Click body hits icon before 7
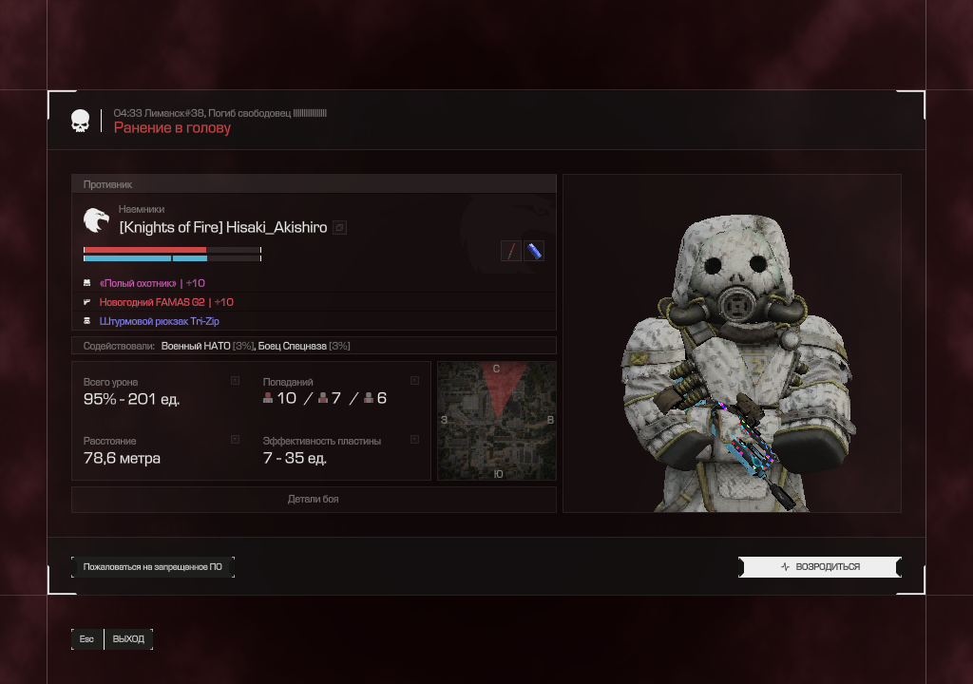The width and height of the screenshot is (973, 684). [323, 398]
